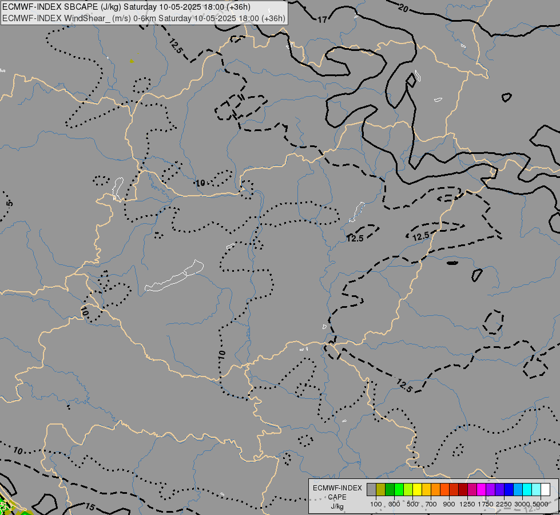The width and height of the screenshot is (560, 515).
Task: Click the WindShear 0-6km title line
Action: [144, 18]
